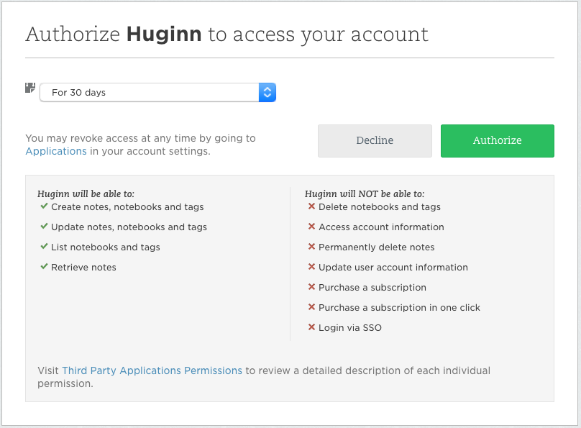The height and width of the screenshot is (428, 581).
Task: Click the red X beside Update user account information
Action: coord(310,267)
